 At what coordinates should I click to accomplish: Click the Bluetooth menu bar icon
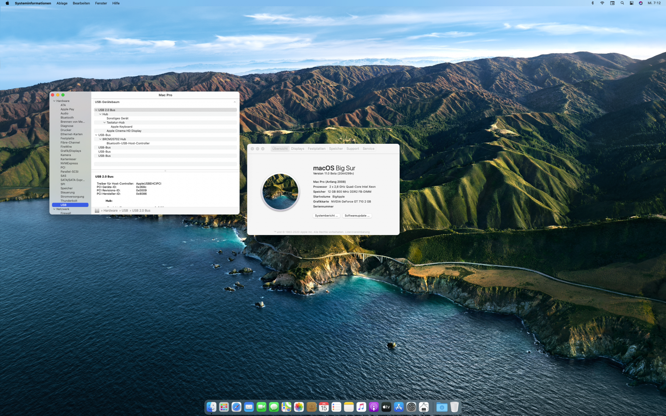point(592,3)
